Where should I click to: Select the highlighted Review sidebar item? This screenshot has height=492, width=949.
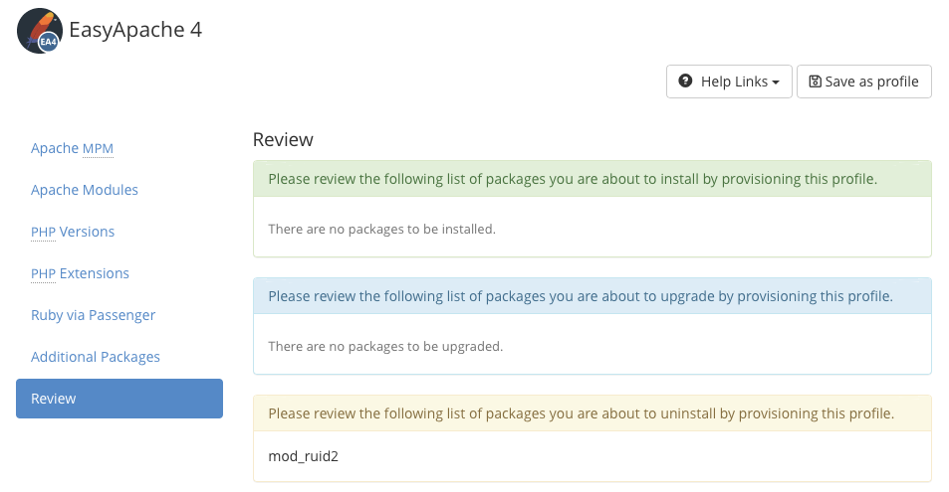point(119,399)
